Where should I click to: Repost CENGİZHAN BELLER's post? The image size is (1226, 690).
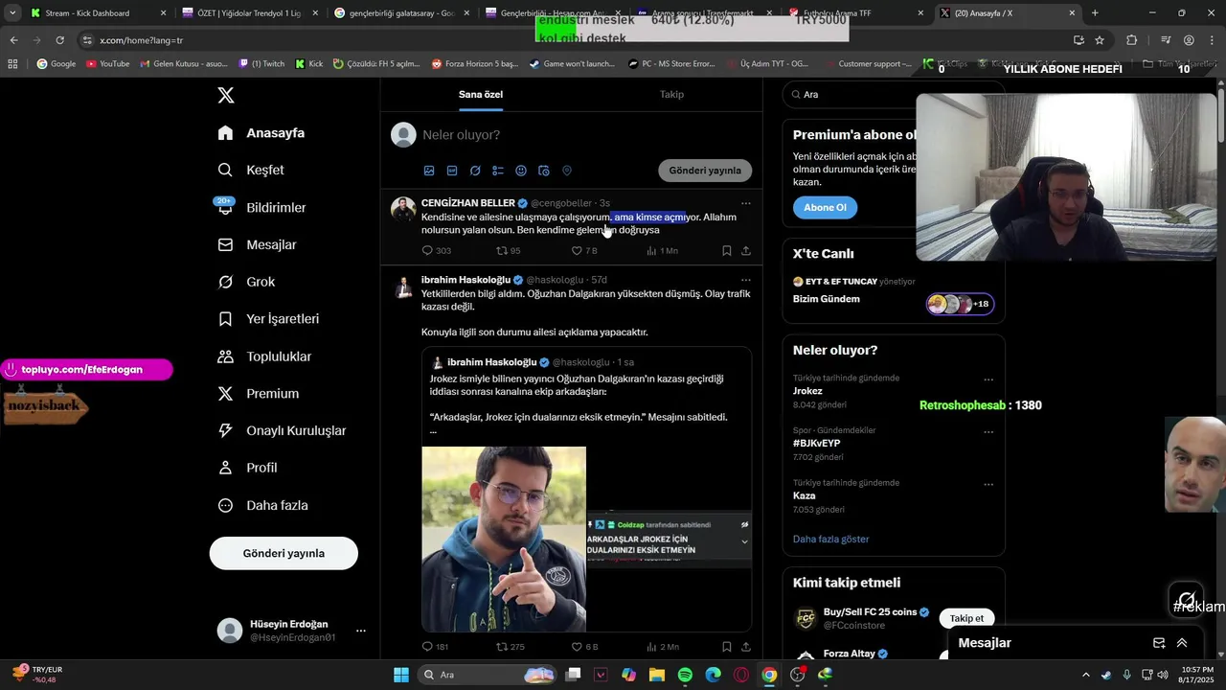click(508, 251)
